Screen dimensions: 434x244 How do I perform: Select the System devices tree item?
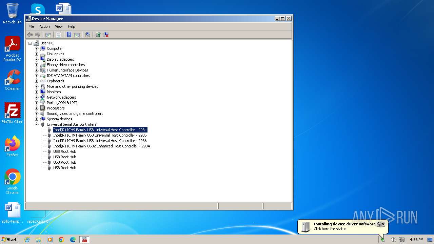[x=59, y=119]
